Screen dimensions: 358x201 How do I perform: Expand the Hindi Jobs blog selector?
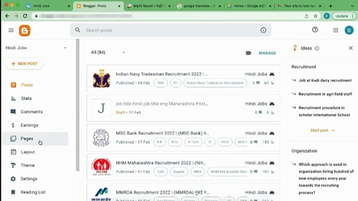65,48
